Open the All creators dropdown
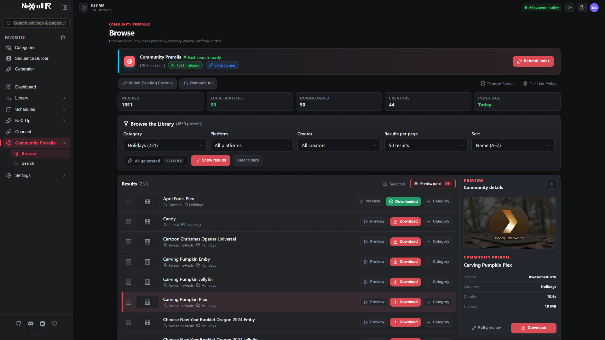605x340 pixels. click(339, 145)
